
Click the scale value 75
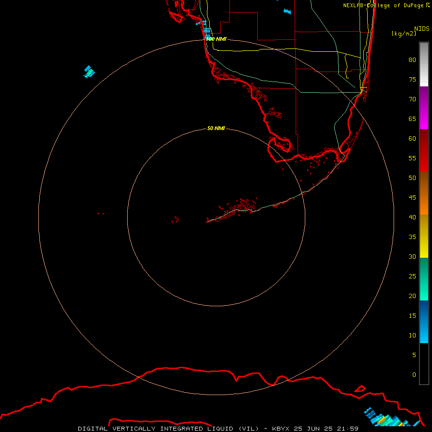point(412,80)
